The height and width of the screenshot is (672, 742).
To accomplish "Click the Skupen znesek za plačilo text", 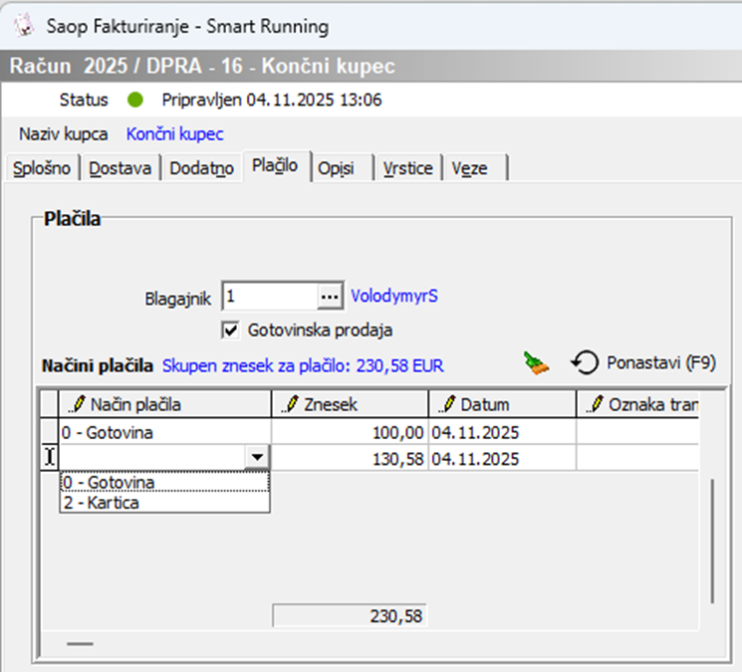I will [x=304, y=365].
